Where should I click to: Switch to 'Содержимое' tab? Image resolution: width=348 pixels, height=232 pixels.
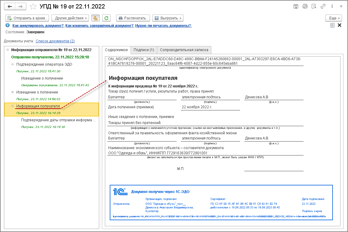116,50
